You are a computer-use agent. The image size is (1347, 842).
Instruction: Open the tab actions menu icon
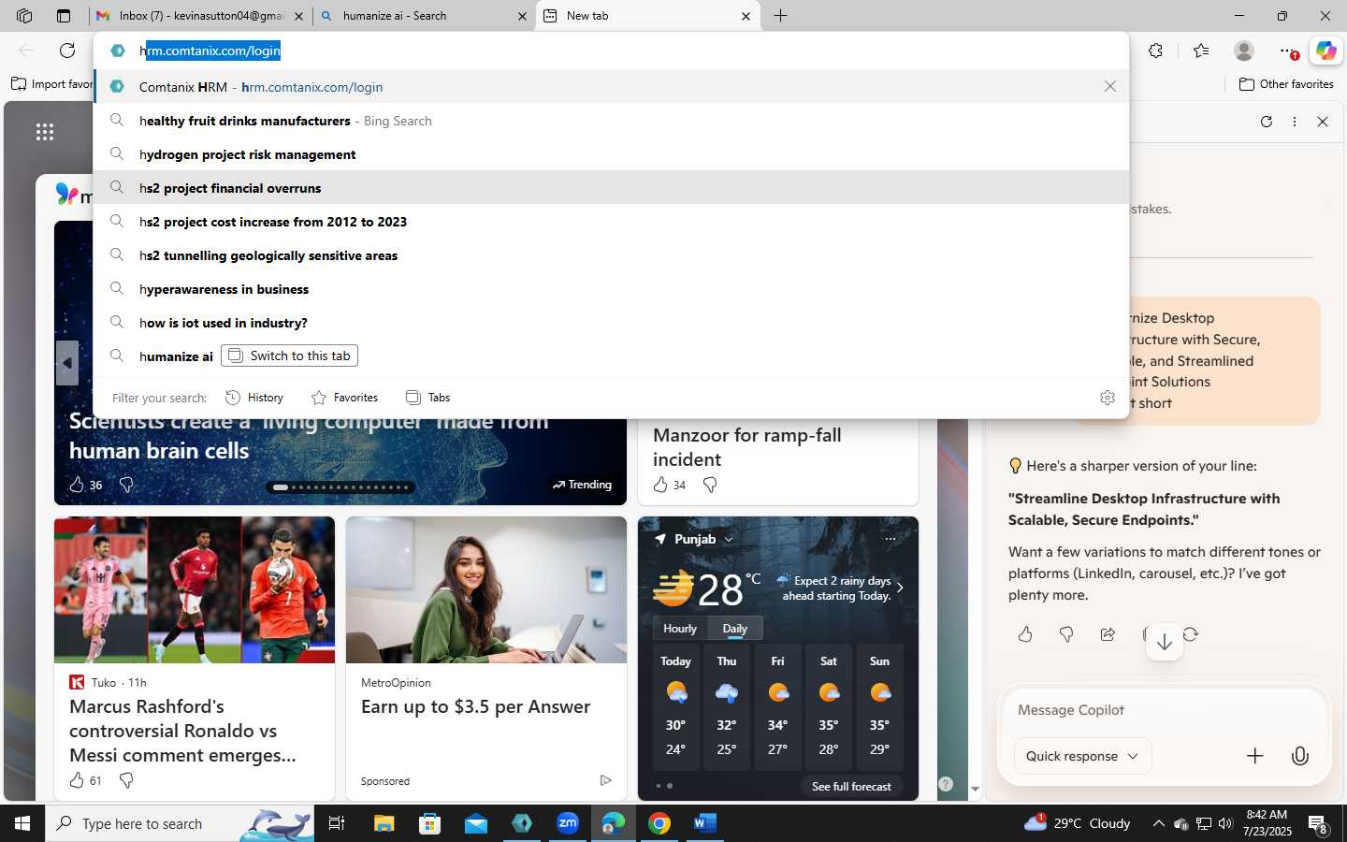(x=63, y=16)
